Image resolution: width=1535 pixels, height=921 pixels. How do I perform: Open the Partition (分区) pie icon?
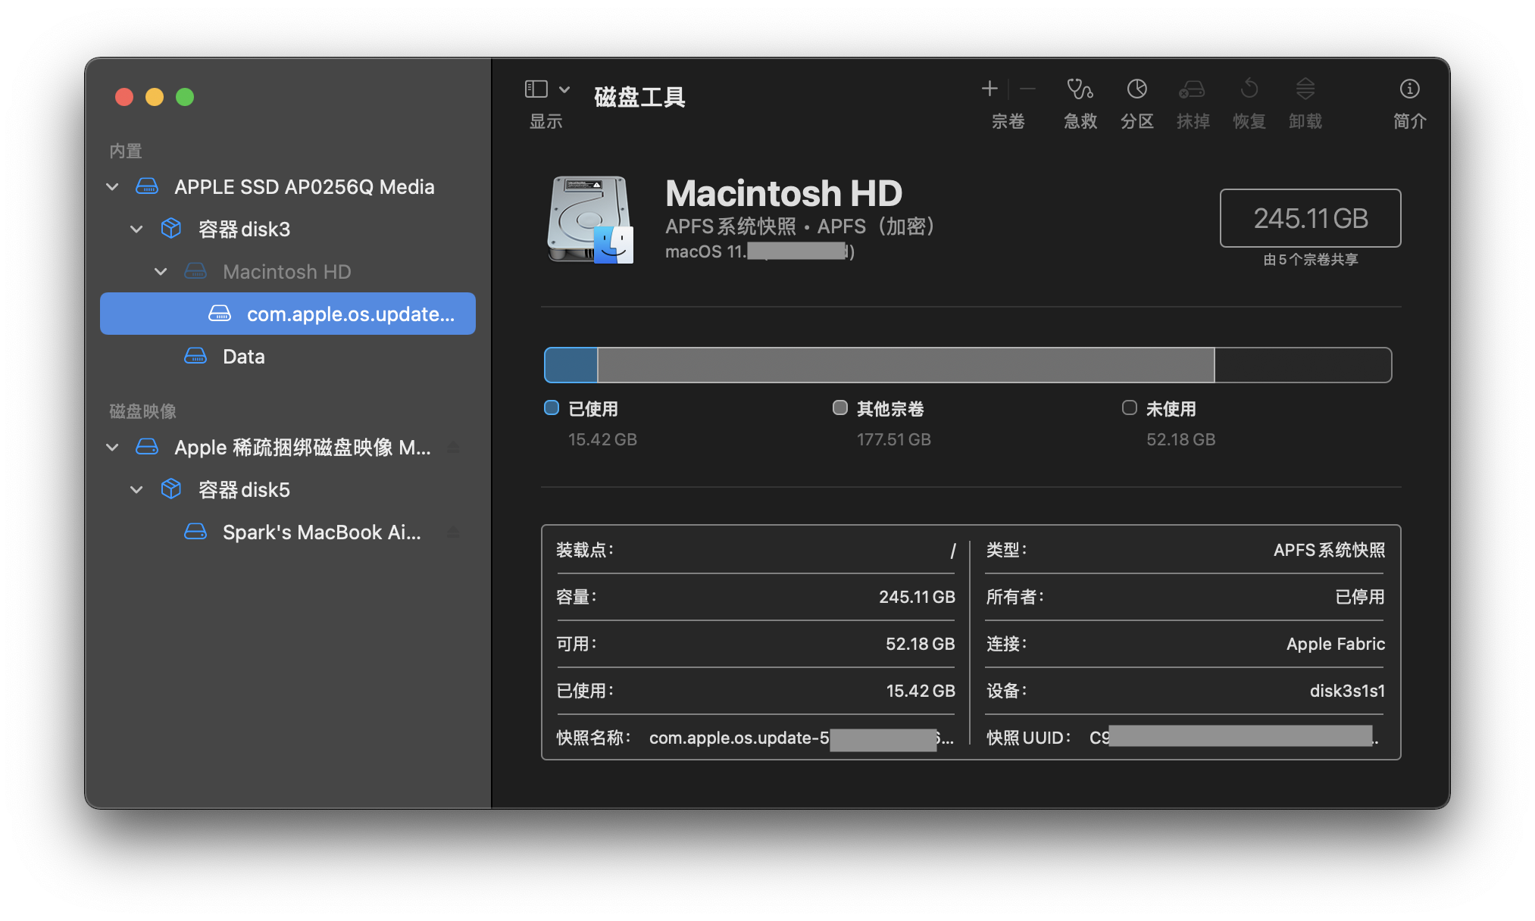pos(1136,90)
